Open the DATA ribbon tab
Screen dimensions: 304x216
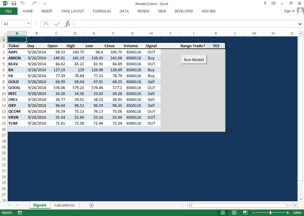pos(124,11)
